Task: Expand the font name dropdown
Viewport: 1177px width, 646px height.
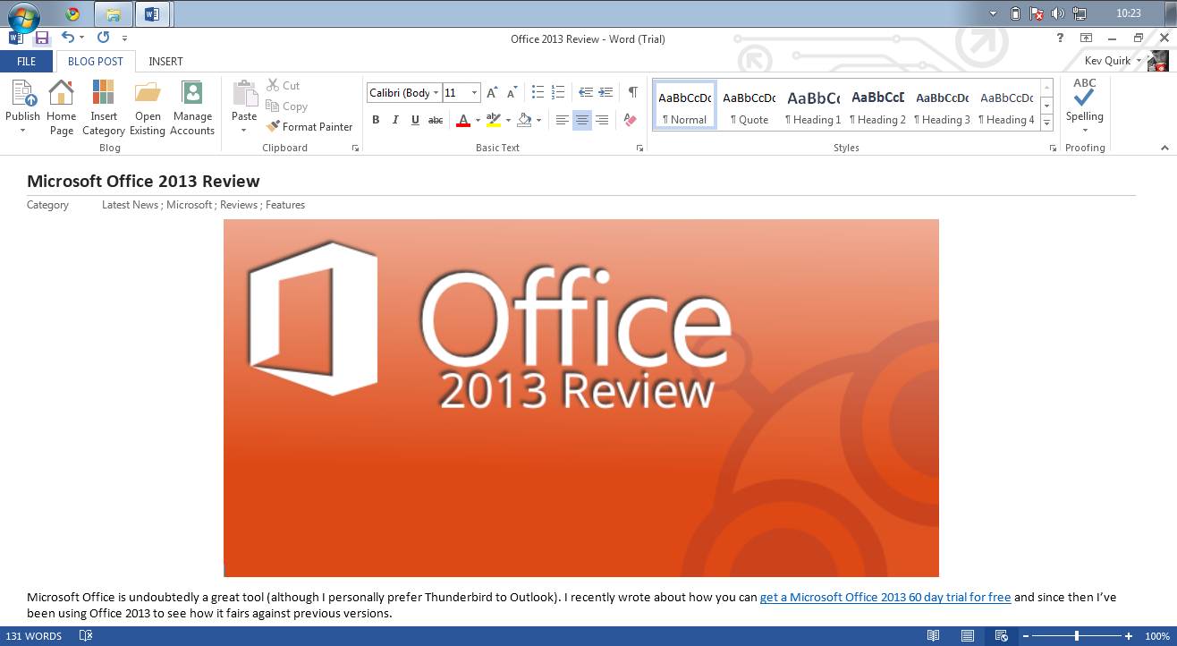Action: 436,93
